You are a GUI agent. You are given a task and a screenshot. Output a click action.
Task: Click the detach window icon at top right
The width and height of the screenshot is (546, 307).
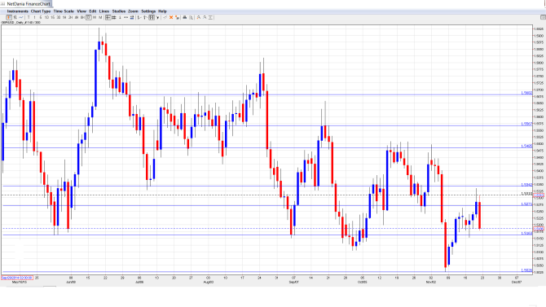(x=543, y=17)
